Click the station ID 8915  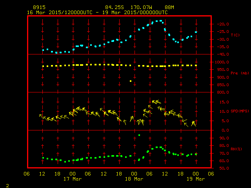coord(39,7)
